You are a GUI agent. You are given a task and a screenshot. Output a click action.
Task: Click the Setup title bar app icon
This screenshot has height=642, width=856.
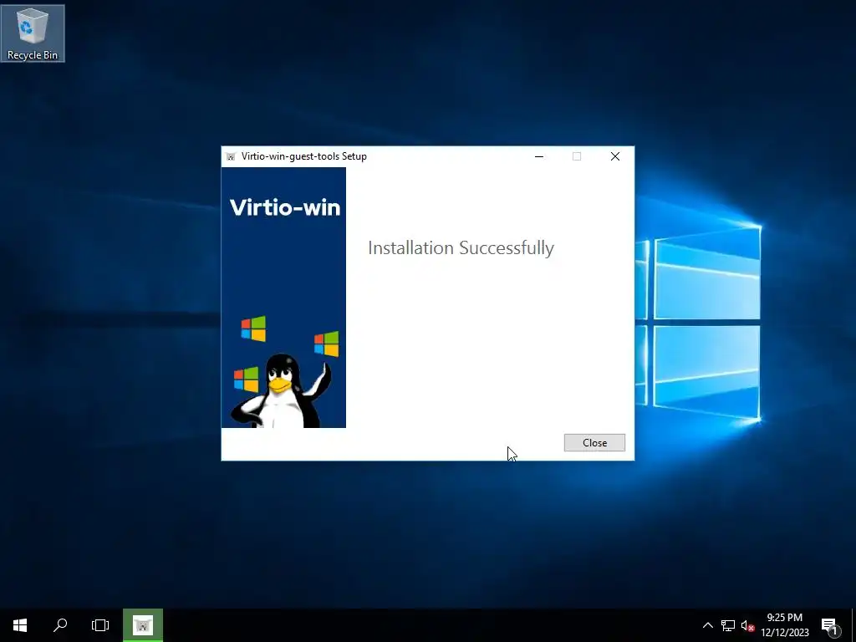click(231, 156)
